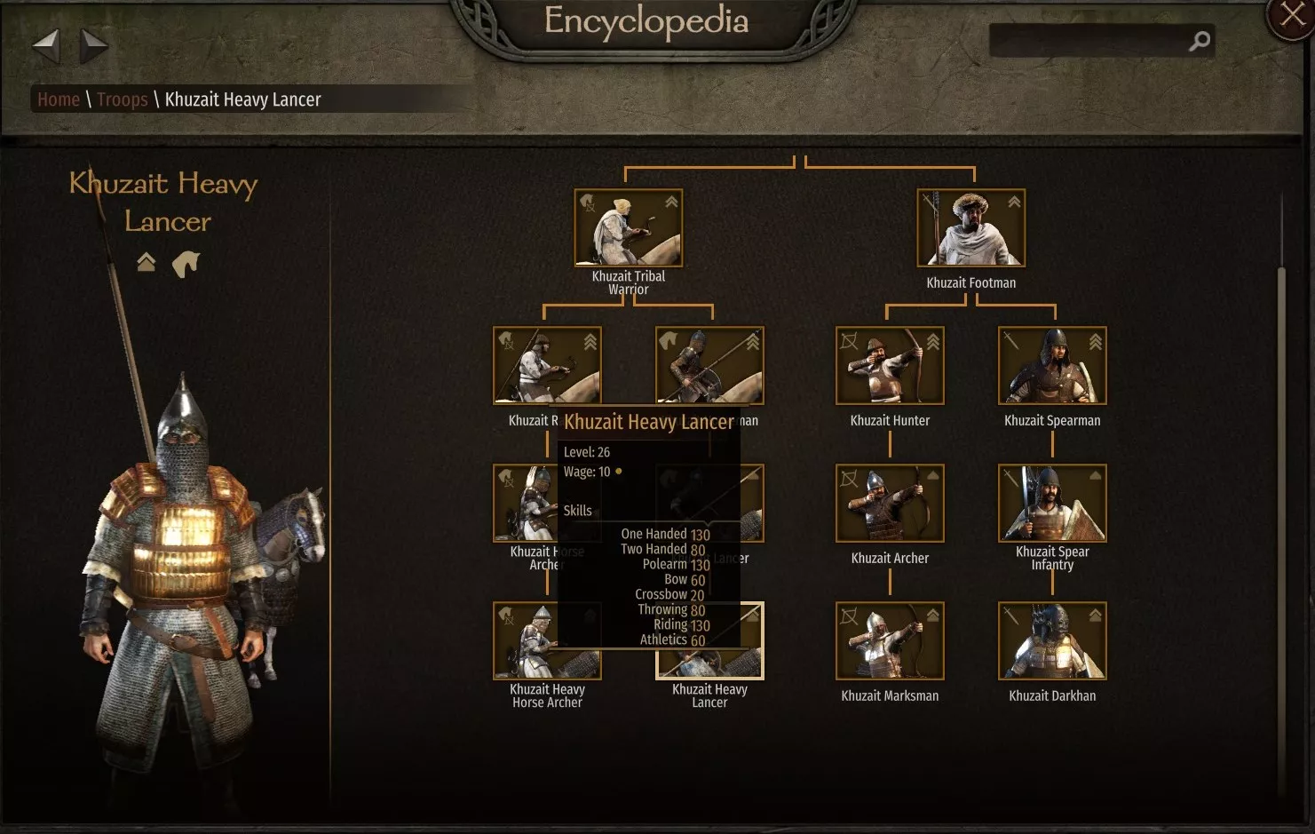Screen dimensions: 1315x834
Task: Go forward with the right arrow icon
Action: 93,45
